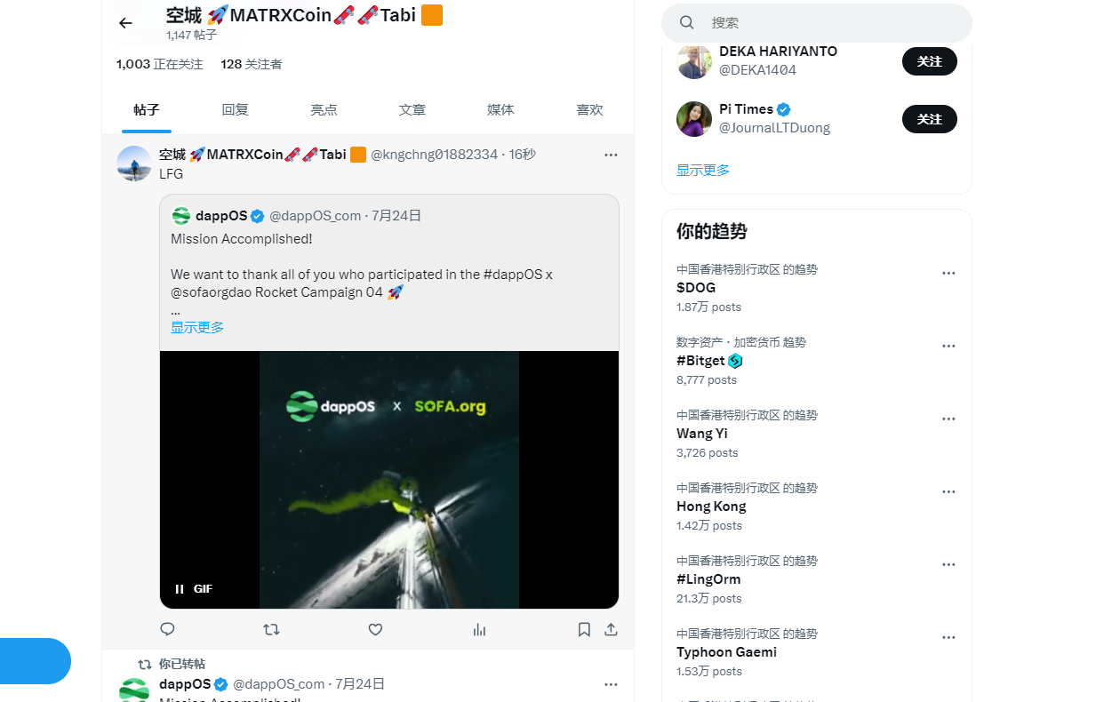1104x702 pixels.
Task: Open more options for the LFG post
Action: click(611, 155)
